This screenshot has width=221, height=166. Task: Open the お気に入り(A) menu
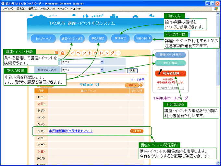pos(47,9)
